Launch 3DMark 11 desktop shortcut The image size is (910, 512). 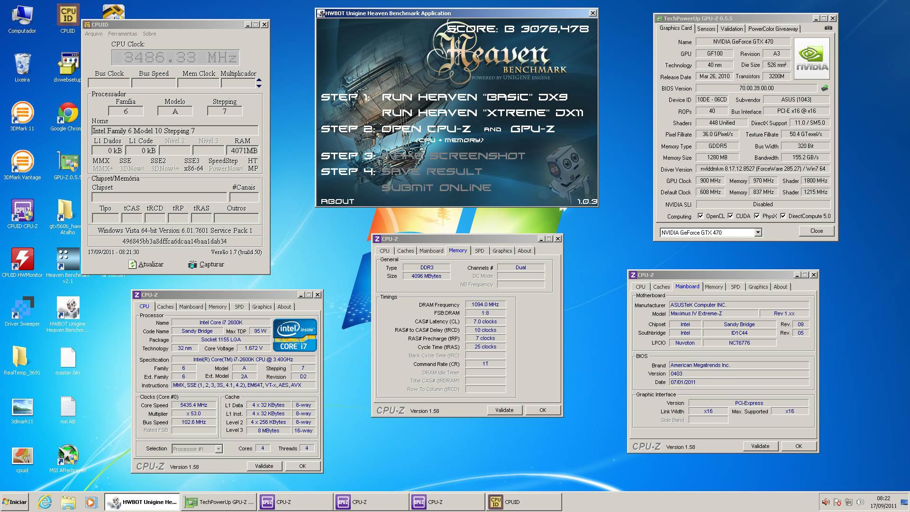(22, 117)
